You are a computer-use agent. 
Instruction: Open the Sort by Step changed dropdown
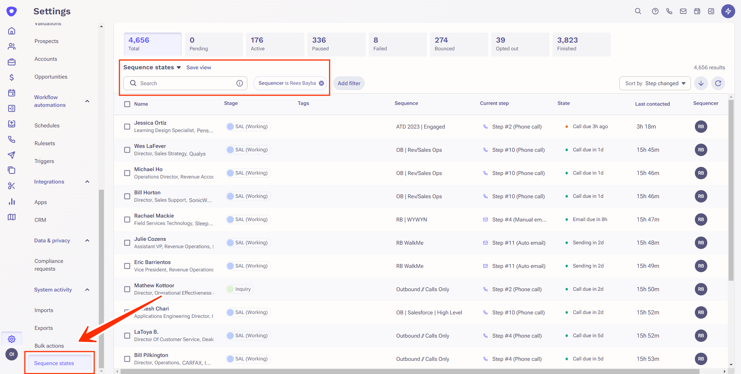pyautogui.click(x=655, y=83)
